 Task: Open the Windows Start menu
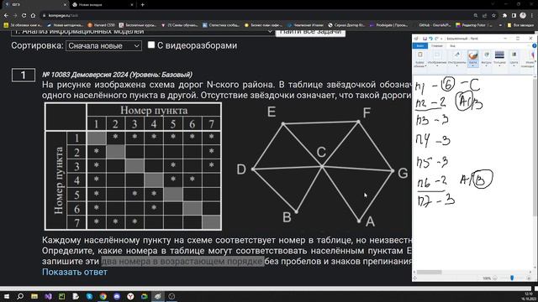click(x=7, y=296)
